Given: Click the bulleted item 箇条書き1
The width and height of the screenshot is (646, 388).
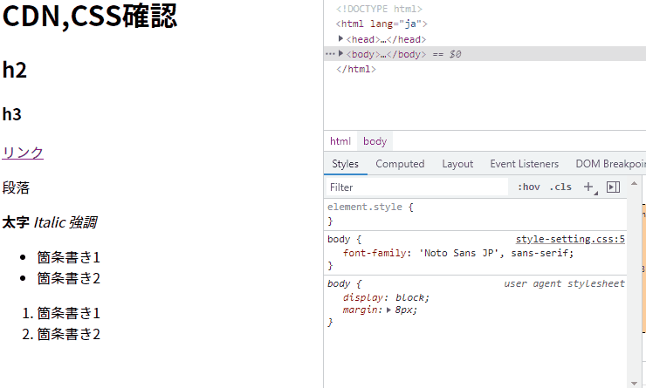Looking at the screenshot, I should 68,257.
